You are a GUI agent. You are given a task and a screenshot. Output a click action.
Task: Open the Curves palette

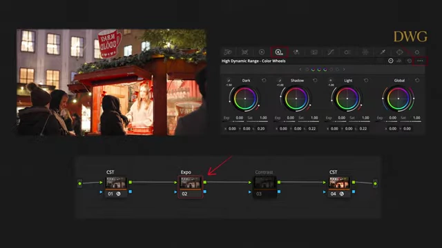click(x=331, y=52)
